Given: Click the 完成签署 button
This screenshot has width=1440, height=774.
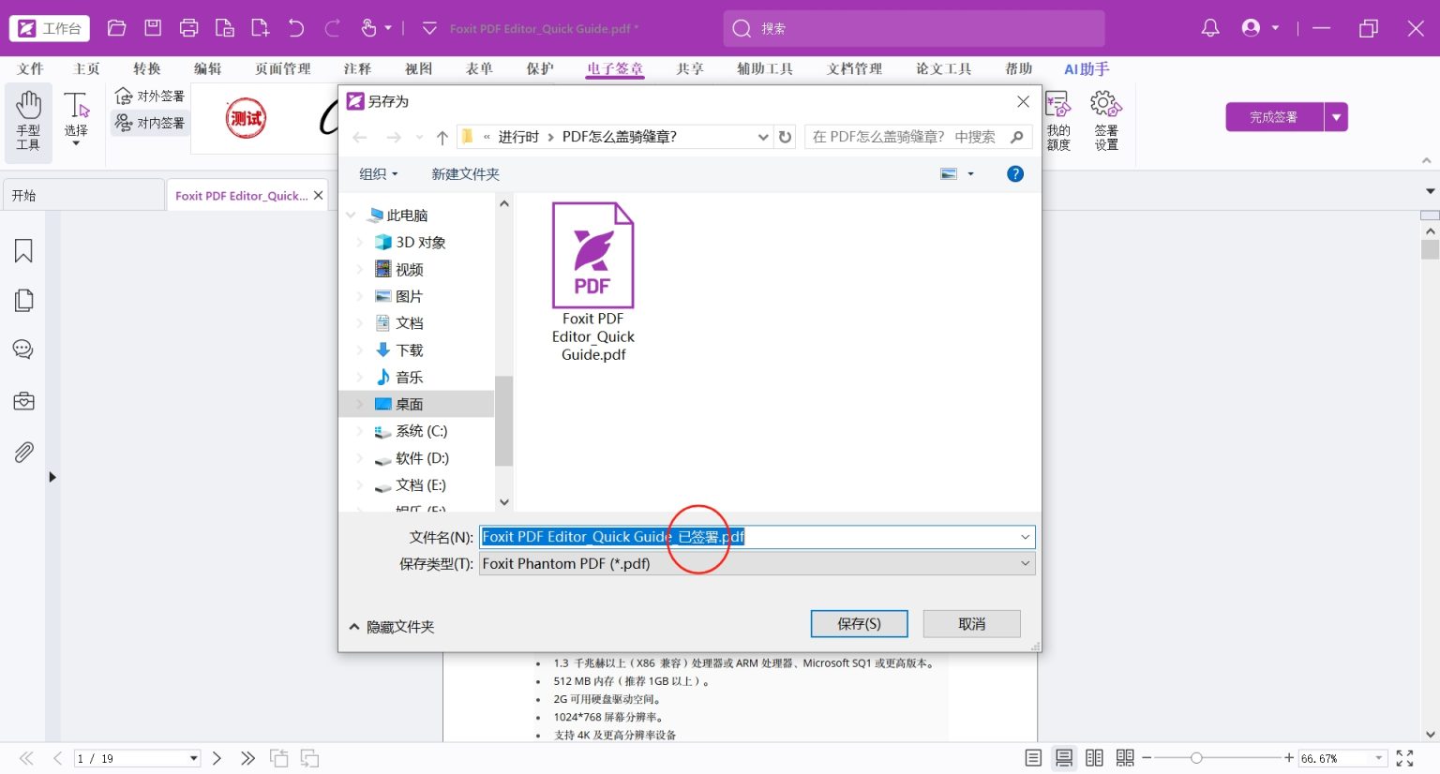Looking at the screenshot, I should (1274, 117).
